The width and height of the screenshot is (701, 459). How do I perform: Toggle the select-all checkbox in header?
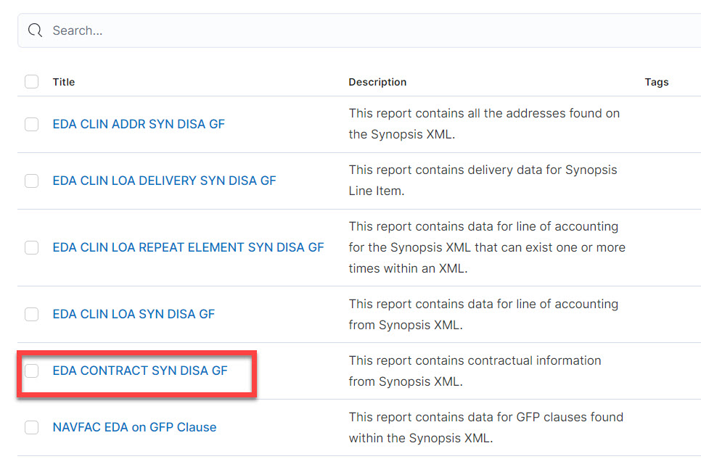[x=31, y=82]
